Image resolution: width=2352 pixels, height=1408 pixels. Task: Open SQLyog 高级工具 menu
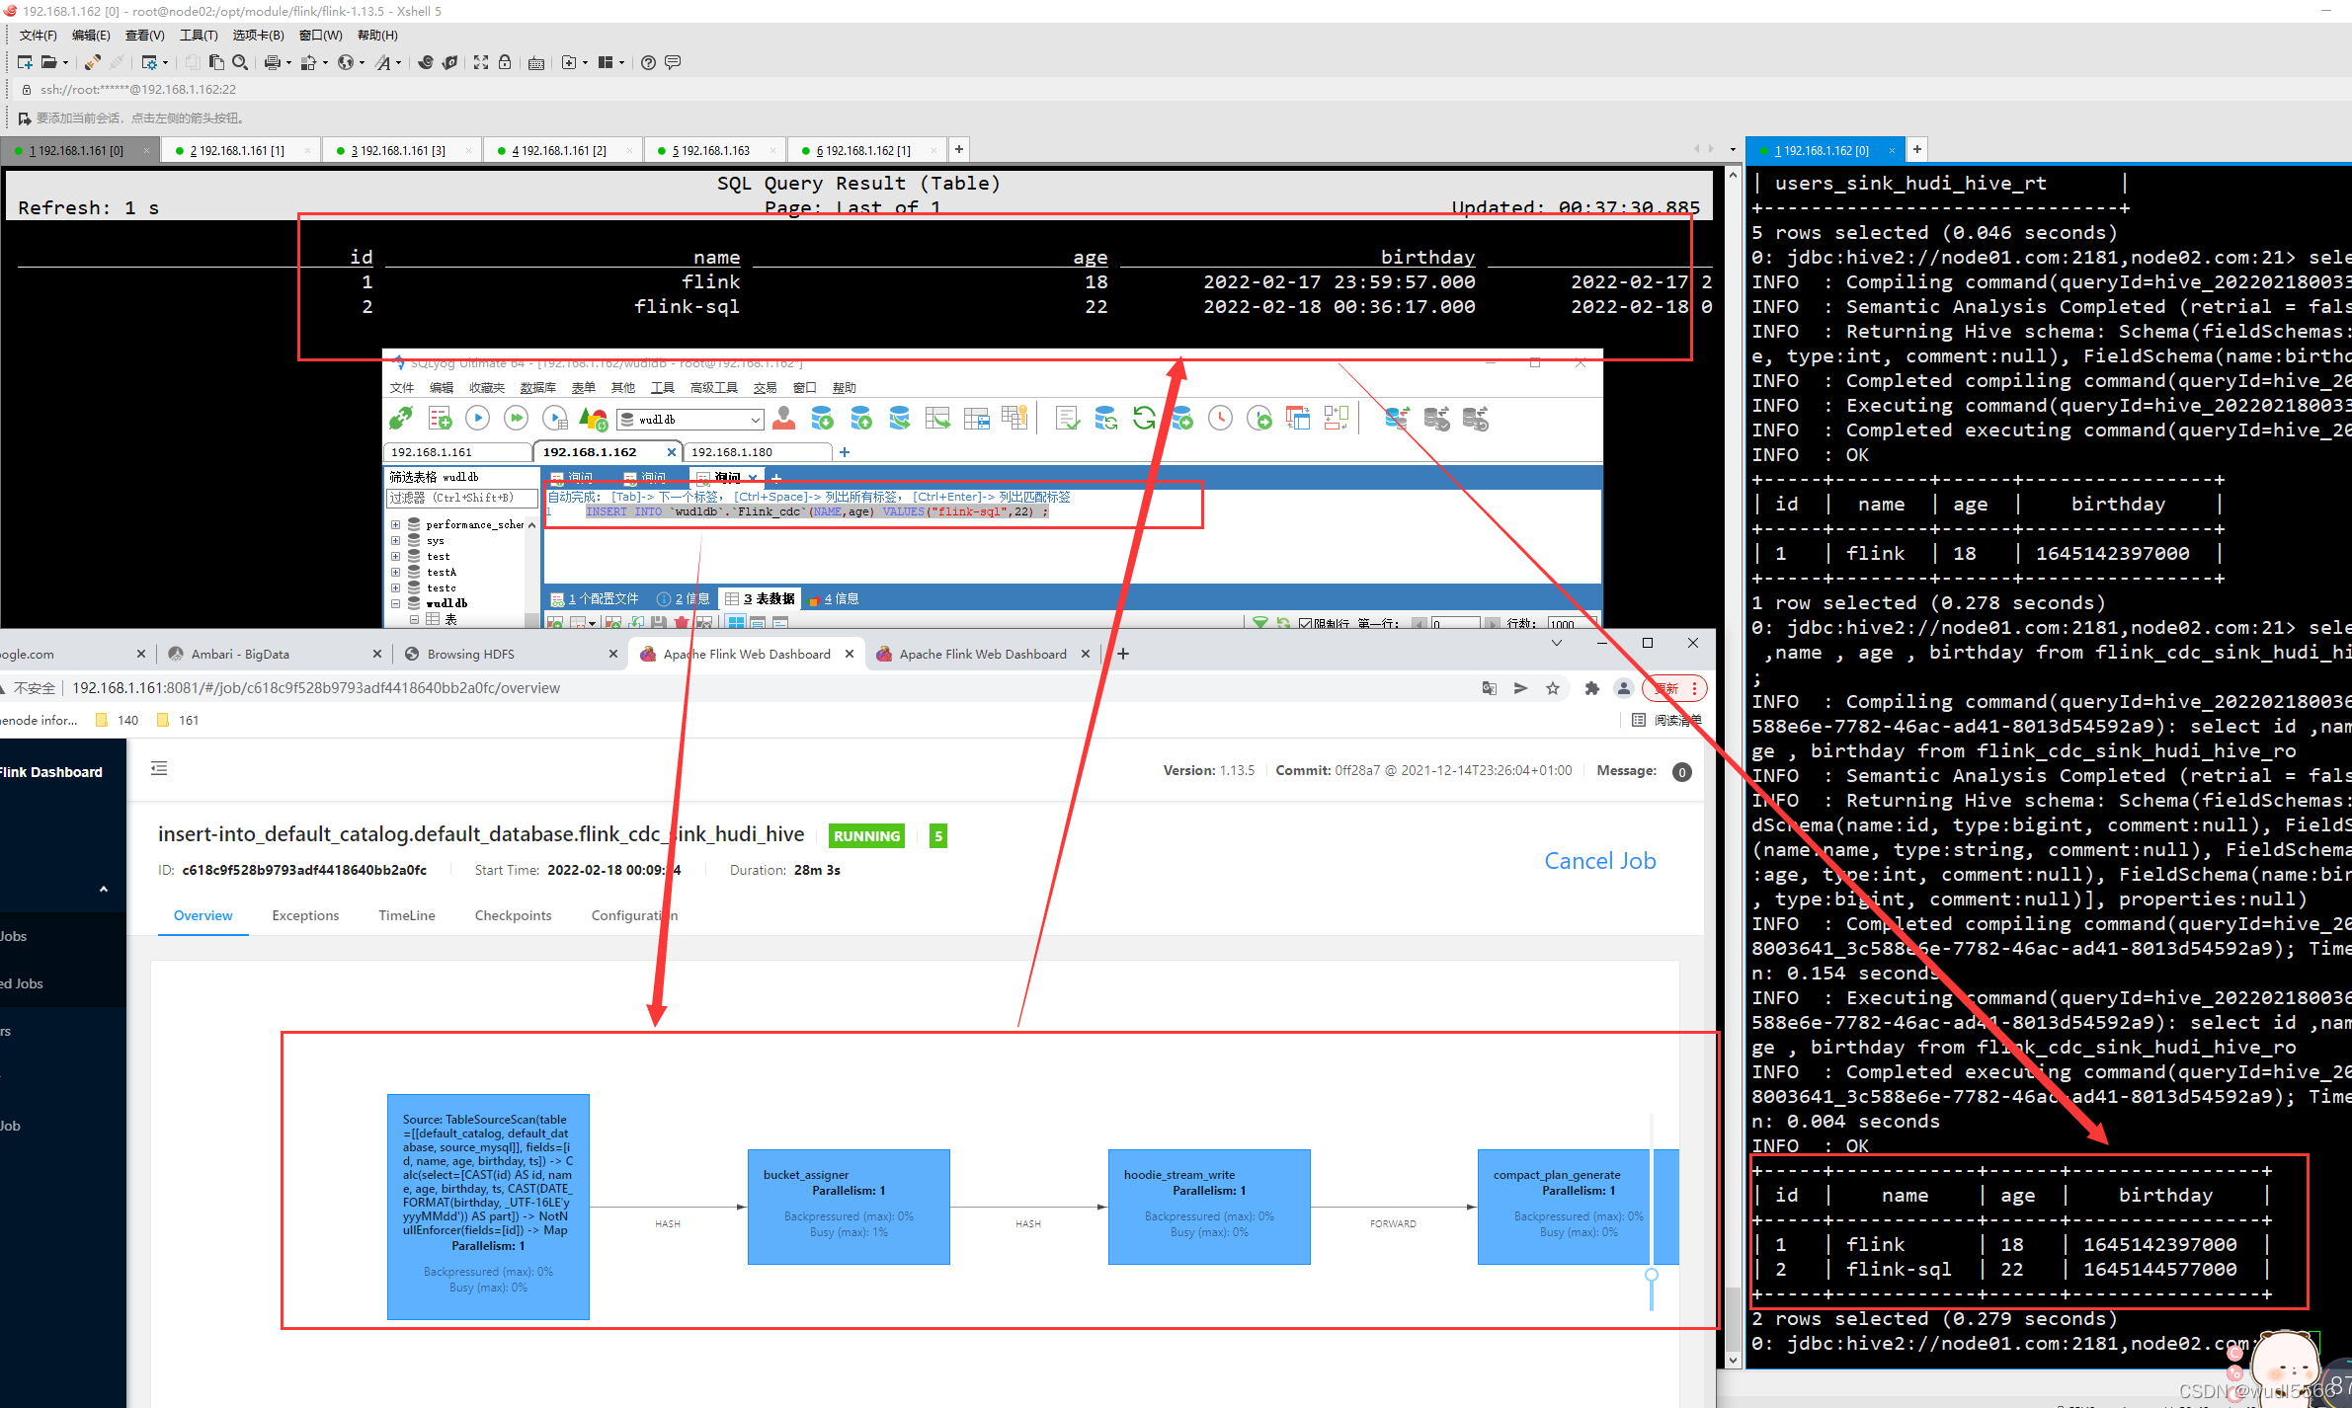pos(714,388)
